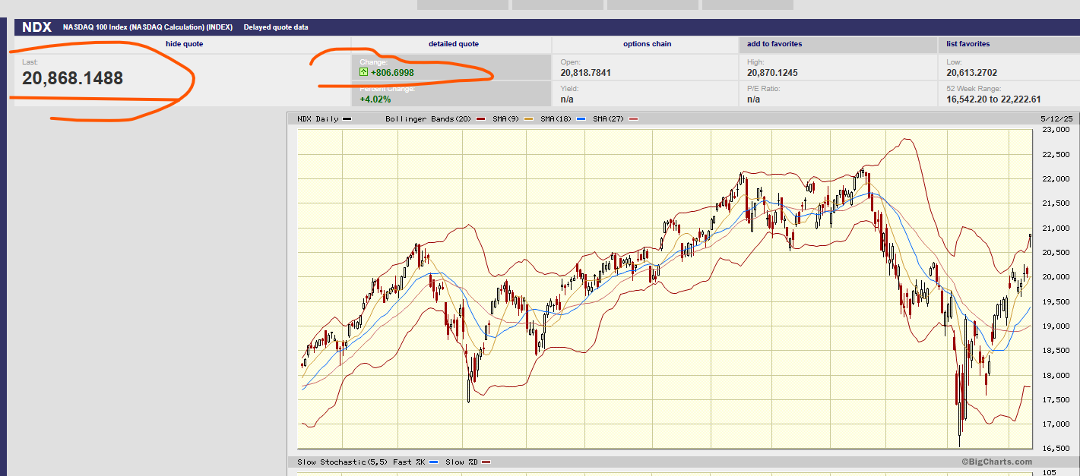Open the detailed quote tab
The image size is (1080, 476).
pos(453,44)
